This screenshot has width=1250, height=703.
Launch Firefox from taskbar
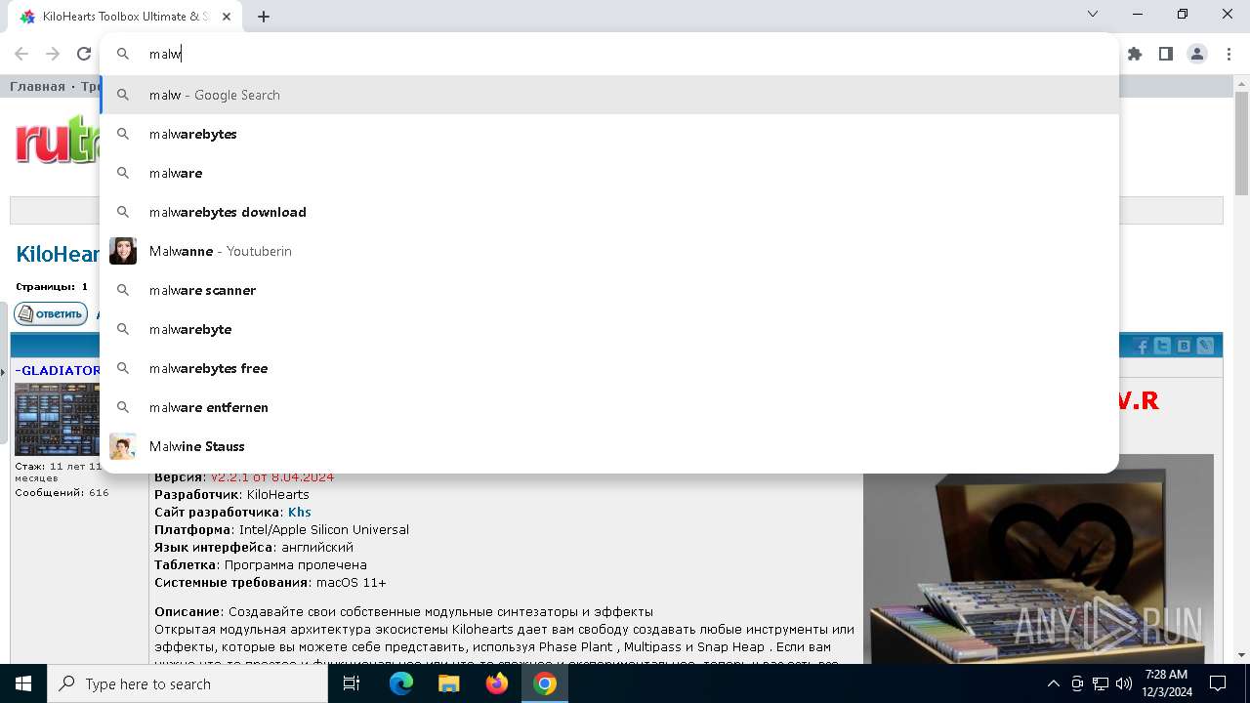pyautogui.click(x=497, y=683)
